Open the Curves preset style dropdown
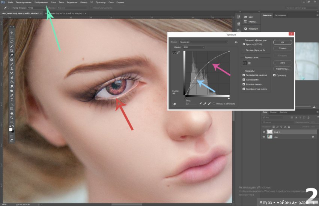This screenshot has height=206, width=319. 203,42
